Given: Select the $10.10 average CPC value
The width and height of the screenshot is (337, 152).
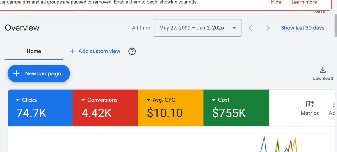Looking at the screenshot, I should tap(165, 113).
